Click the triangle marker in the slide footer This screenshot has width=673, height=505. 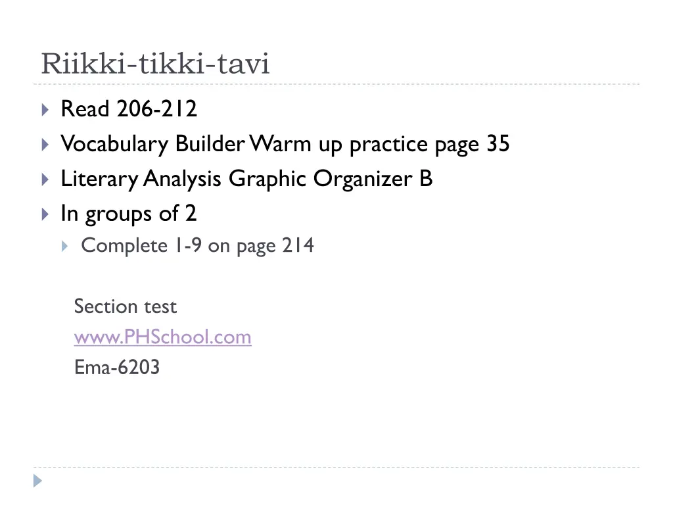37,481
